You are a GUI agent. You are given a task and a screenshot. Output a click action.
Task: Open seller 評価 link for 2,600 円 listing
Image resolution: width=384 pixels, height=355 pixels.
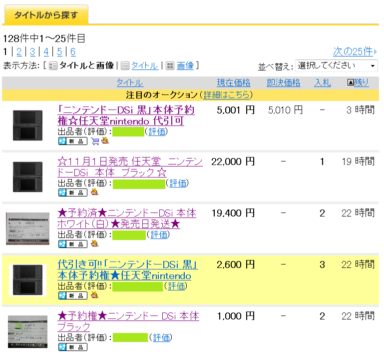pos(177,286)
